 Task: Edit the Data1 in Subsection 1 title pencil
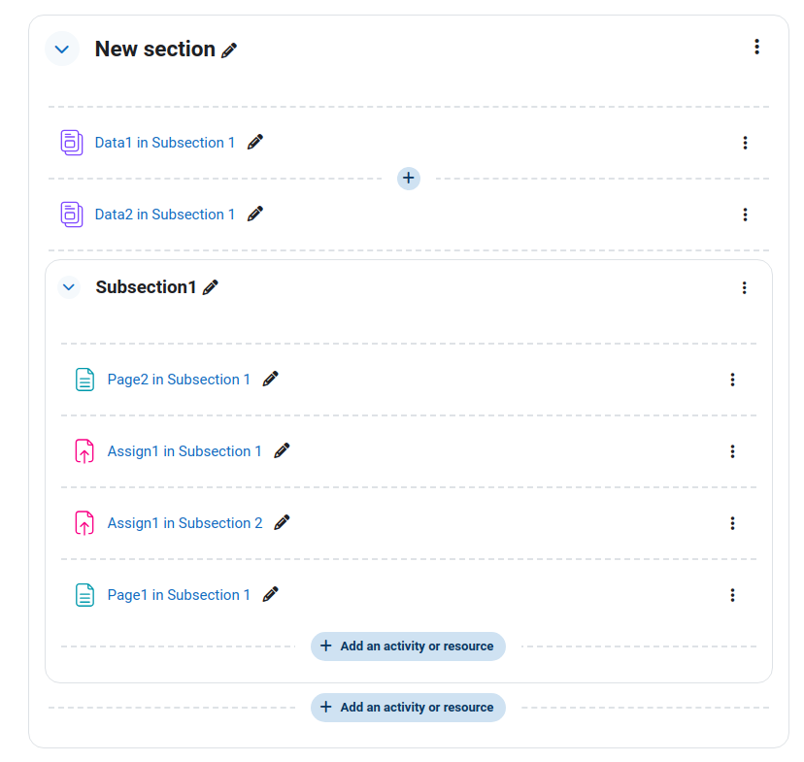[254, 142]
